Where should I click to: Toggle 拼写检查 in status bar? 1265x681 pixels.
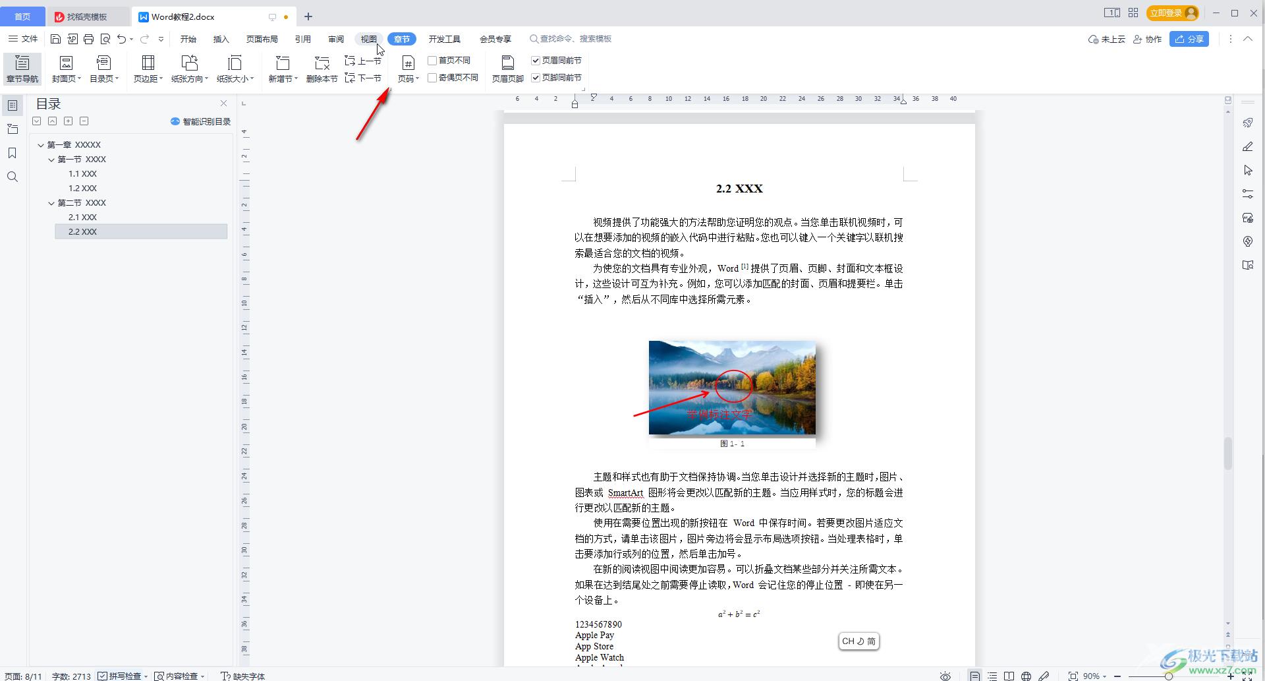(x=123, y=676)
